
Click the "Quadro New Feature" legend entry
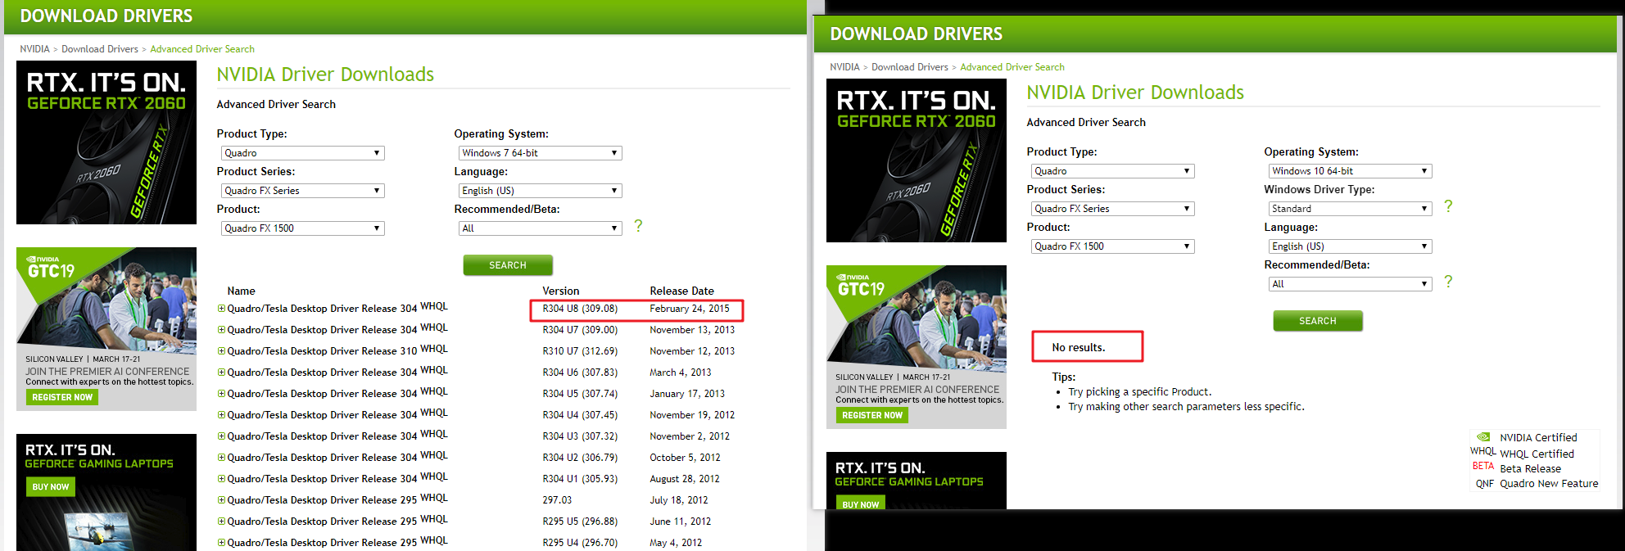(x=1549, y=484)
